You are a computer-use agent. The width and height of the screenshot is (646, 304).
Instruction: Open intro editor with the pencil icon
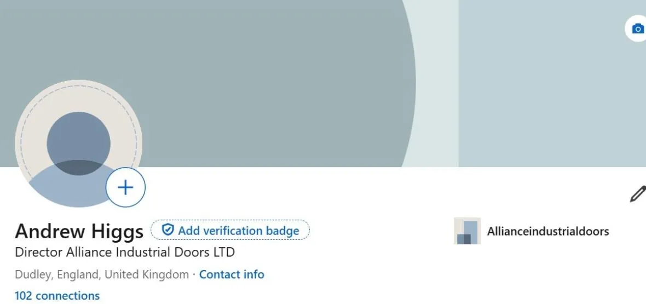pos(637,194)
